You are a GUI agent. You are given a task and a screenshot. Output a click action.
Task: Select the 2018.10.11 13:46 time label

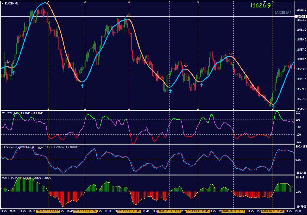pyautogui.click(x=273, y=211)
